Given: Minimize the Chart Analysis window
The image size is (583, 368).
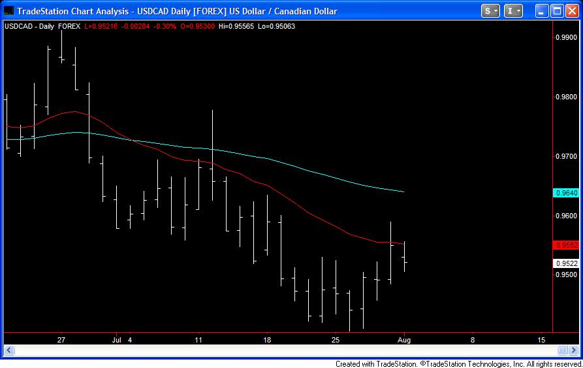Looking at the screenshot, I should (542, 11).
